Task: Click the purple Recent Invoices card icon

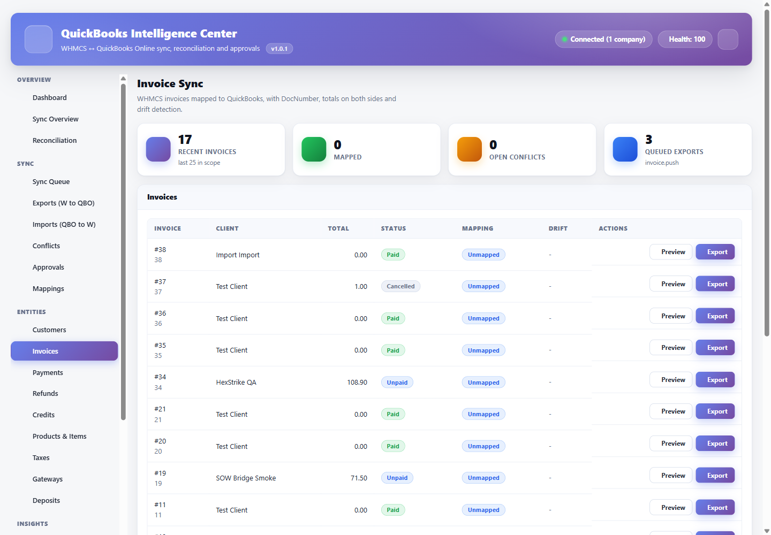Action: coord(158,149)
